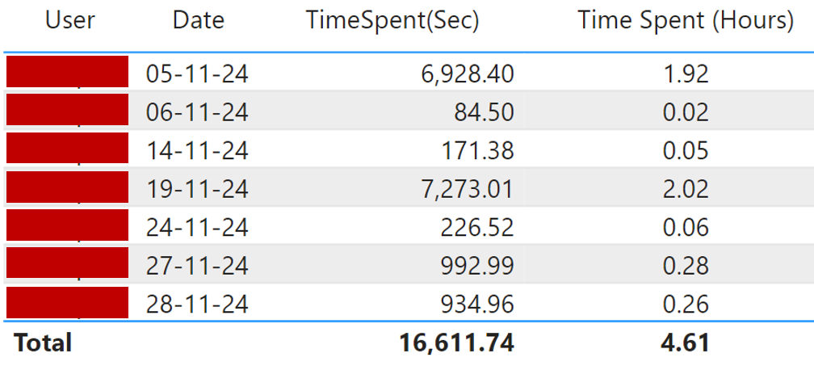Click the 2.02 hours value
This screenshot has width=814, height=370.
click(686, 189)
